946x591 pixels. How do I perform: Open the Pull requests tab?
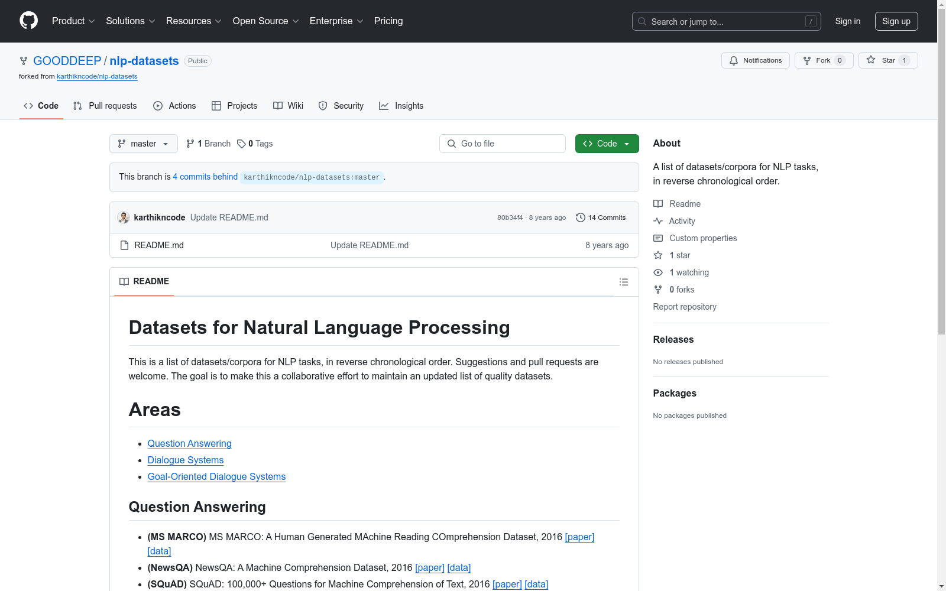(x=105, y=106)
